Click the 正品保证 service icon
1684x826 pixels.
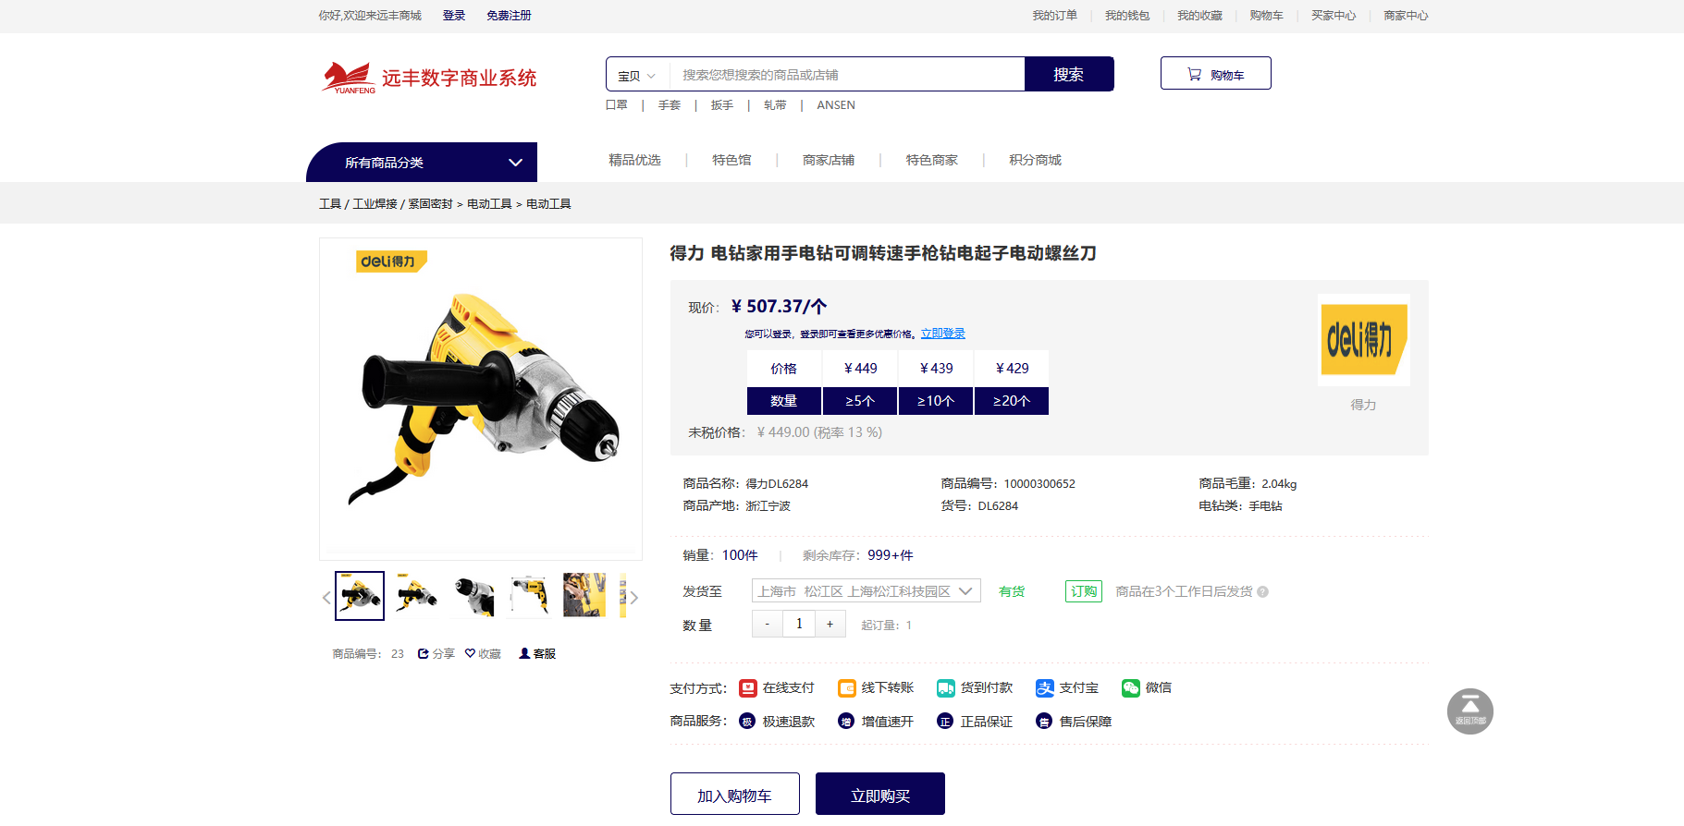pyautogui.click(x=945, y=722)
